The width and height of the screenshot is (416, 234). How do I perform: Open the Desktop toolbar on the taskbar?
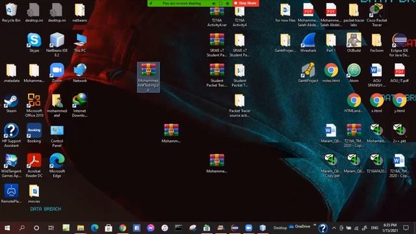(x=280, y=228)
